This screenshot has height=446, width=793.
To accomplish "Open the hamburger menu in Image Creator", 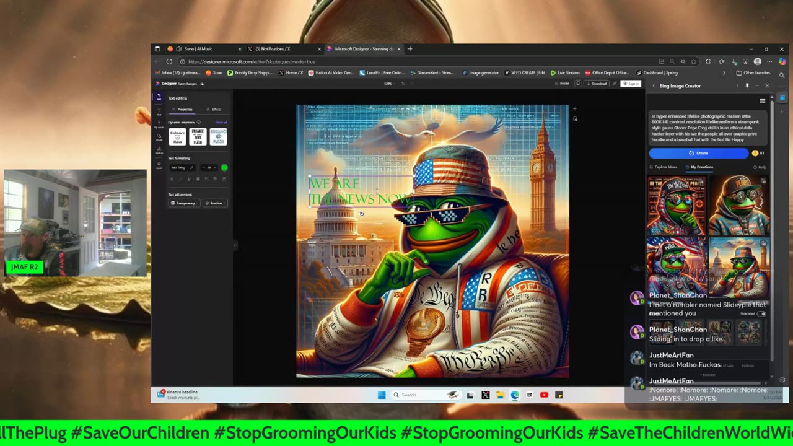I will point(762,101).
